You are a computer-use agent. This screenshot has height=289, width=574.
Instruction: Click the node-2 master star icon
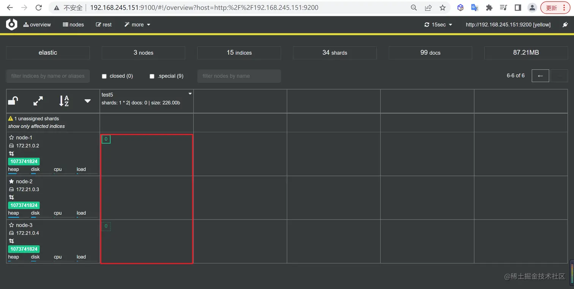11,181
